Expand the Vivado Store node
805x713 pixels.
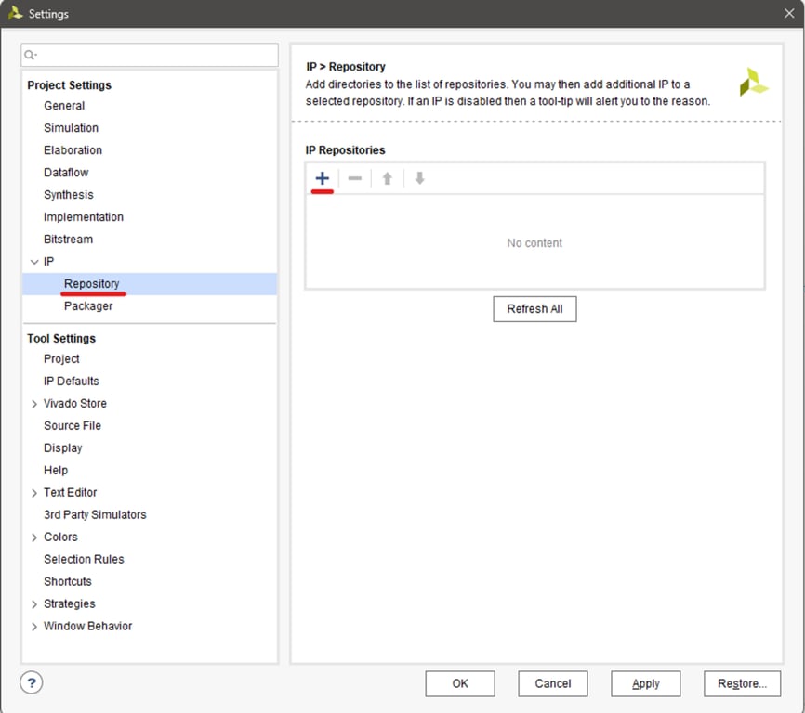34,404
